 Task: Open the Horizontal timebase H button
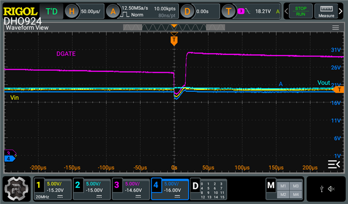[x=71, y=11]
